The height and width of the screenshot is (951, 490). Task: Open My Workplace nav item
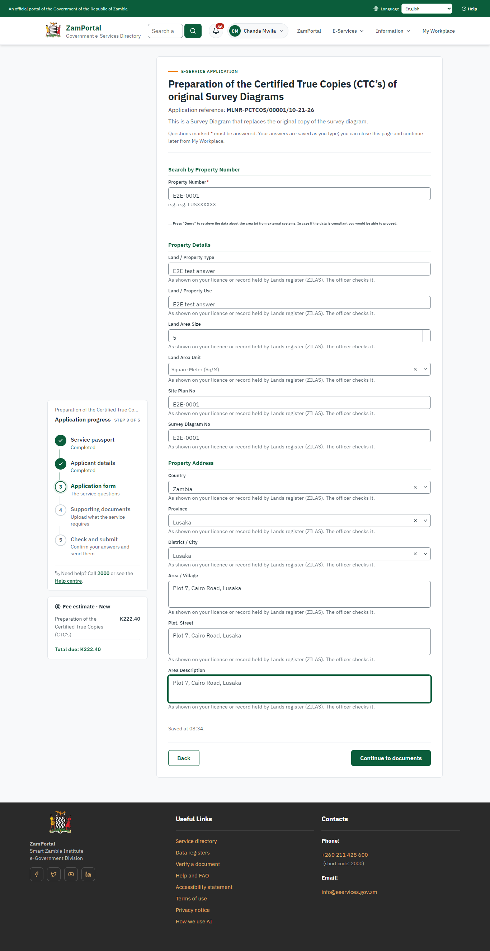438,31
